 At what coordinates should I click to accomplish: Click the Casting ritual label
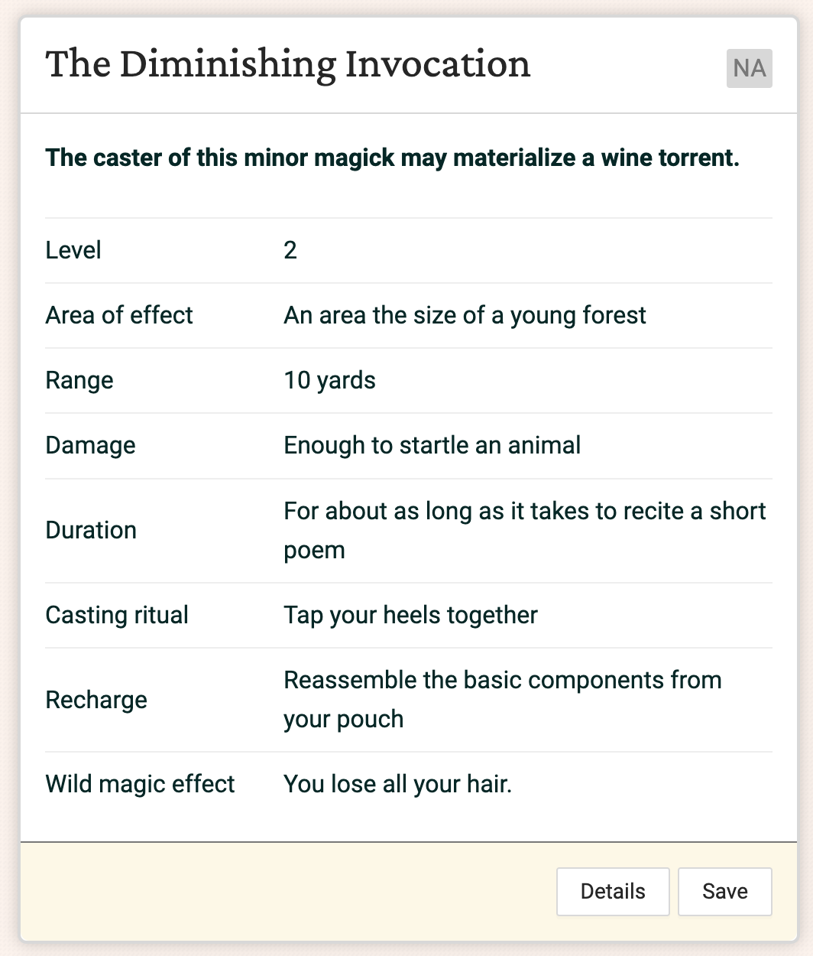(x=116, y=615)
